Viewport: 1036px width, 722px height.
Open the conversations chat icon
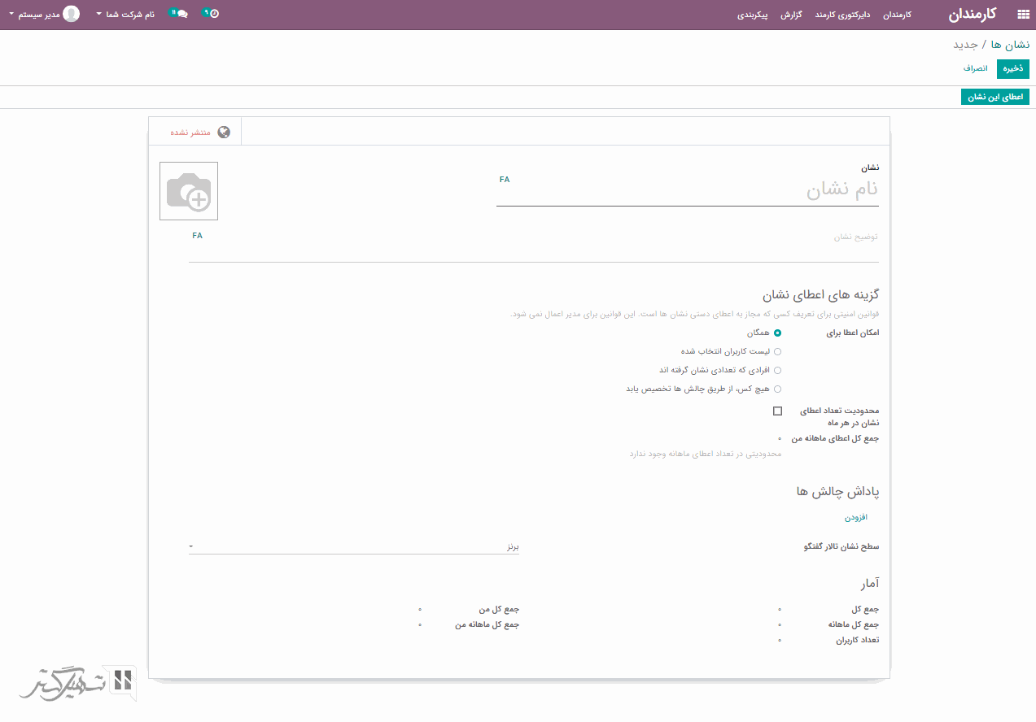pyautogui.click(x=179, y=14)
